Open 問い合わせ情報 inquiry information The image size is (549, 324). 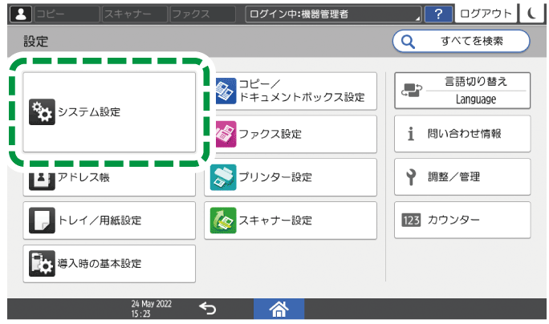click(x=462, y=134)
